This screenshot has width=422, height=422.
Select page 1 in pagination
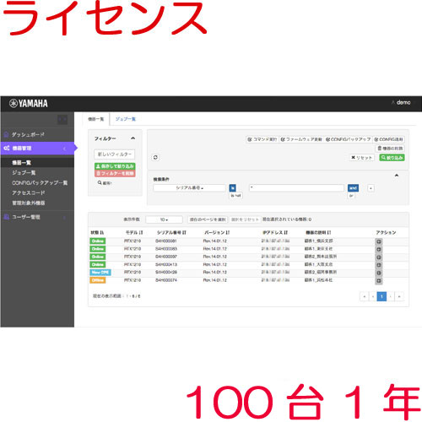point(381,296)
